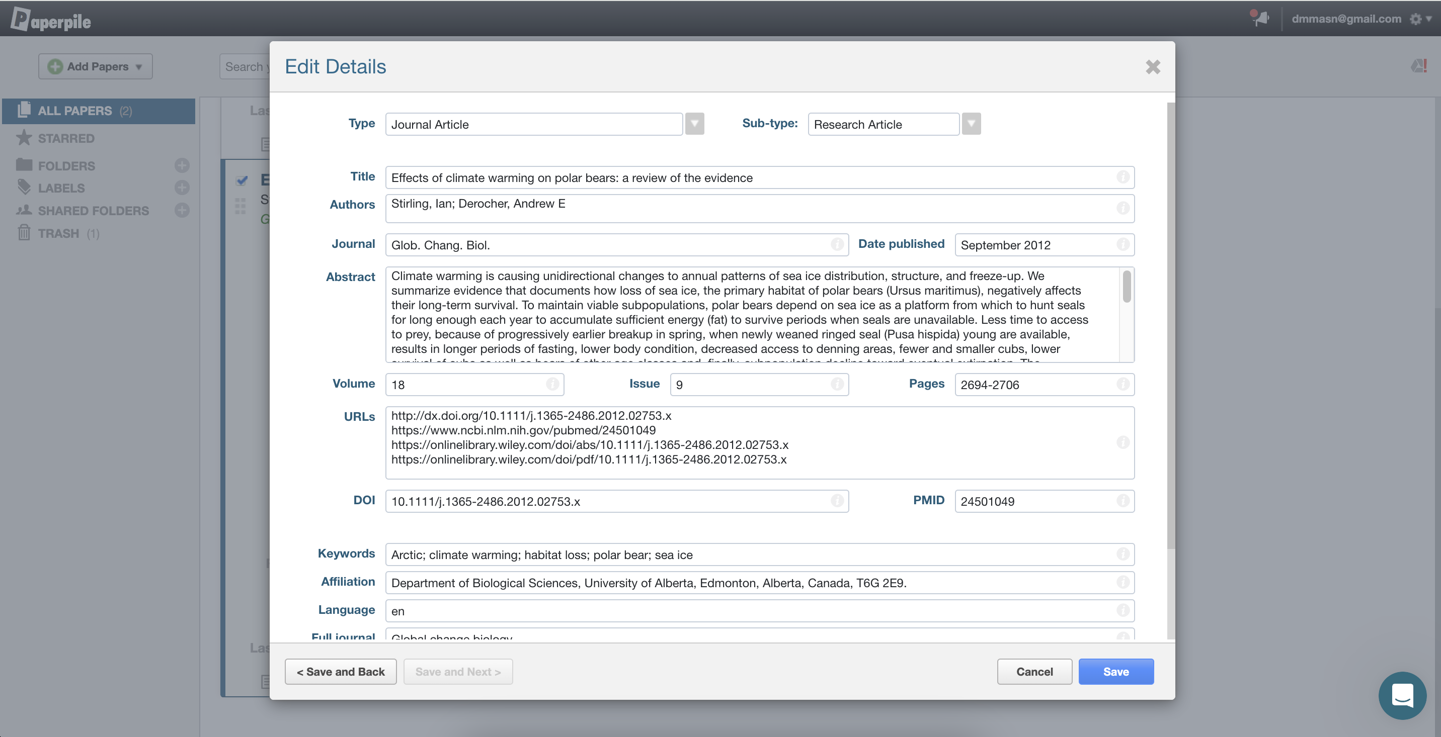Click the info icon in Title field

point(1122,177)
